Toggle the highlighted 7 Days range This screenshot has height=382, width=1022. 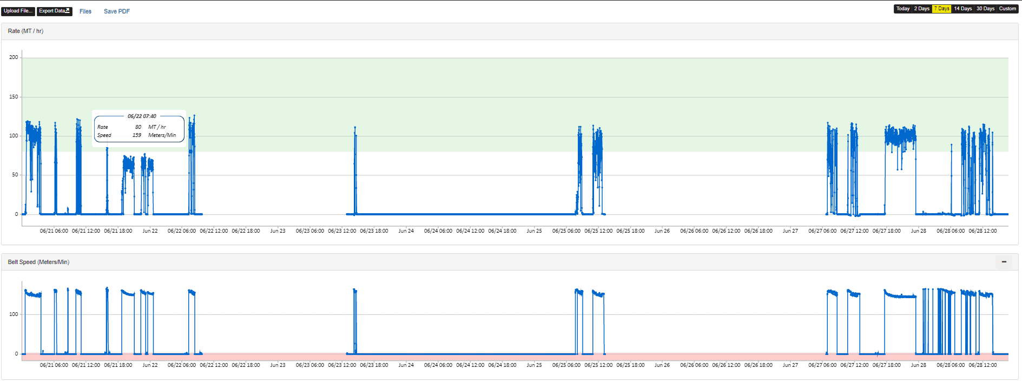941,9
